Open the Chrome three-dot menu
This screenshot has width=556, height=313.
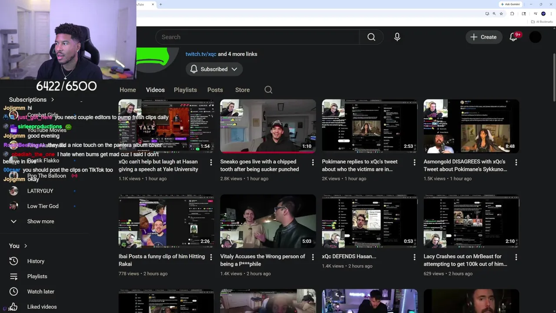click(x=551, y=13)
